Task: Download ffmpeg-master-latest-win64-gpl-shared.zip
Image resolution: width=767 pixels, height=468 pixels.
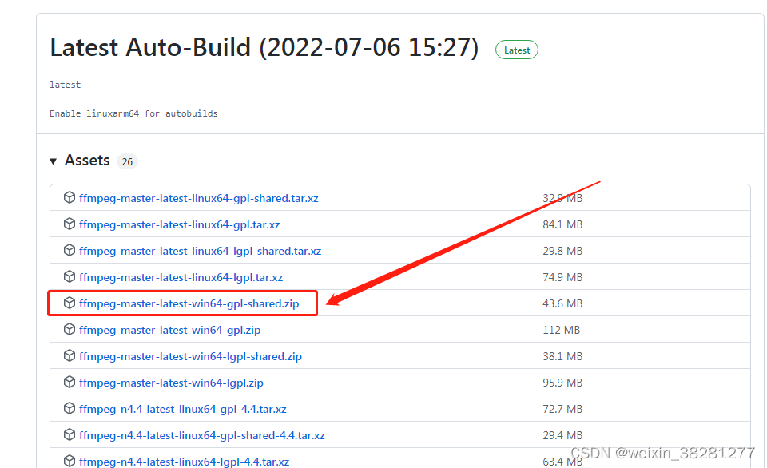Action: pyautogui.click(x=189, y=304)
